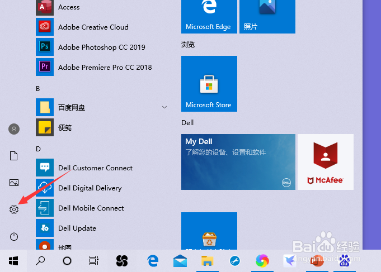Open Baidu app on the taskbar

tap(345, 261)
